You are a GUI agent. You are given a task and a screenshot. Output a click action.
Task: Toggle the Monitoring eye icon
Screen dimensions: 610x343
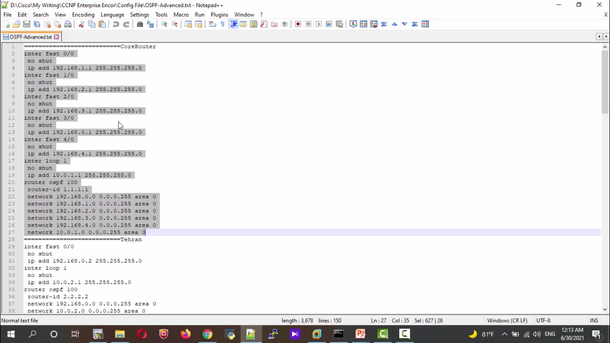click(x=285, y=24)
